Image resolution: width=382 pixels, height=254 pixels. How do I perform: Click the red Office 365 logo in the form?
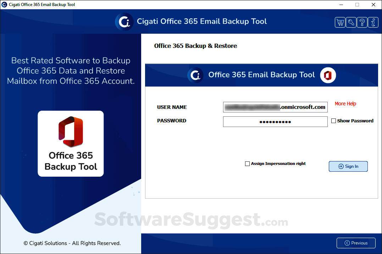click(327, 75)
